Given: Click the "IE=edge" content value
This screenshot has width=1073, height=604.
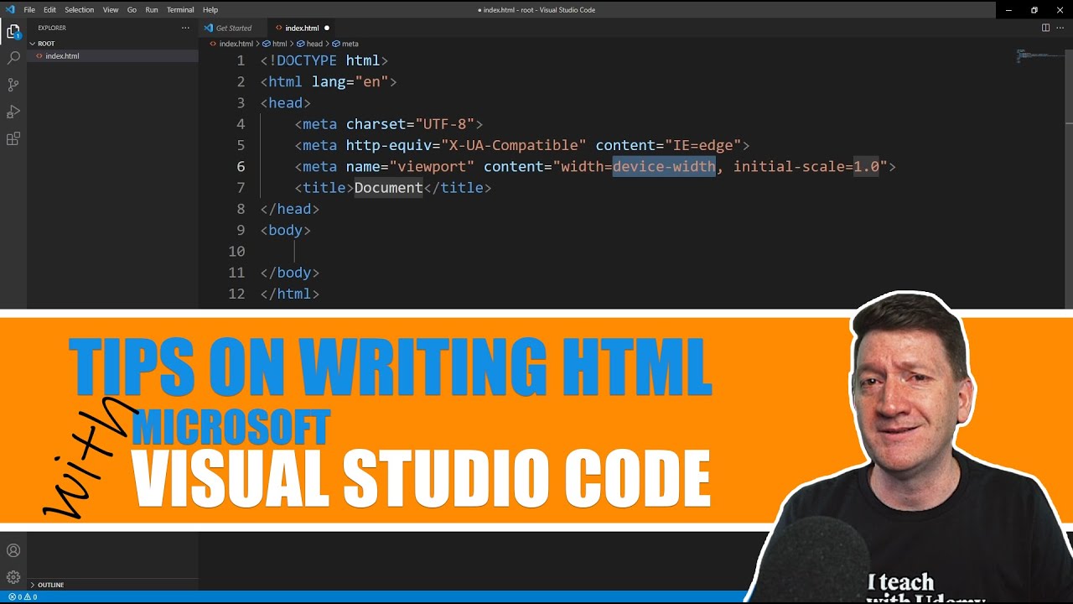Looking at the screenshot, I should coord(703,145).
